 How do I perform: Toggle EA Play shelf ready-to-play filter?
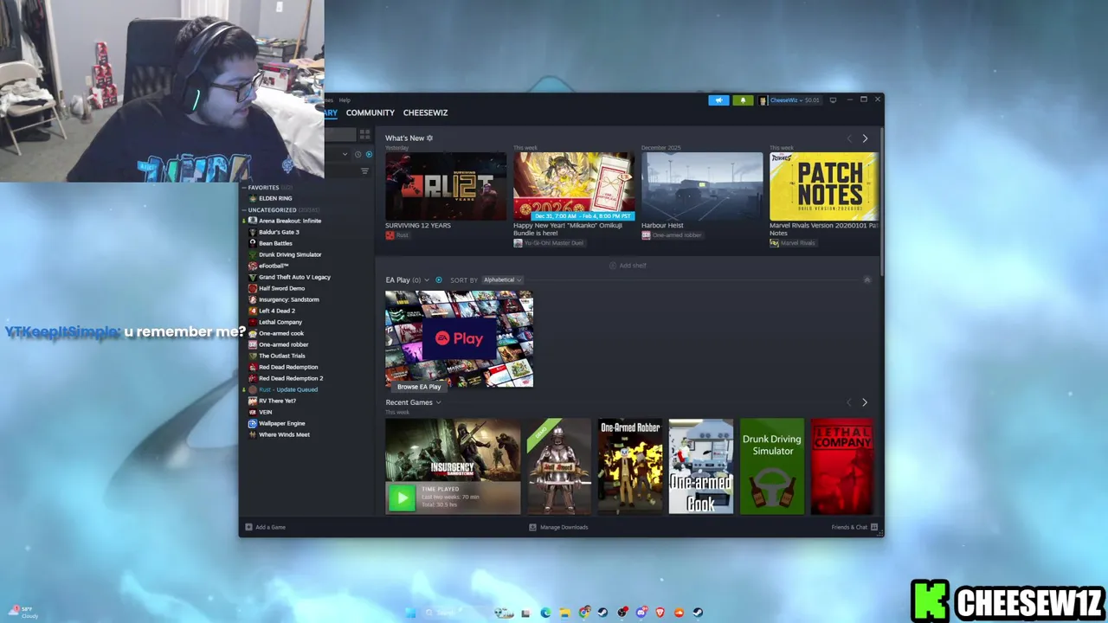point(438,279)
